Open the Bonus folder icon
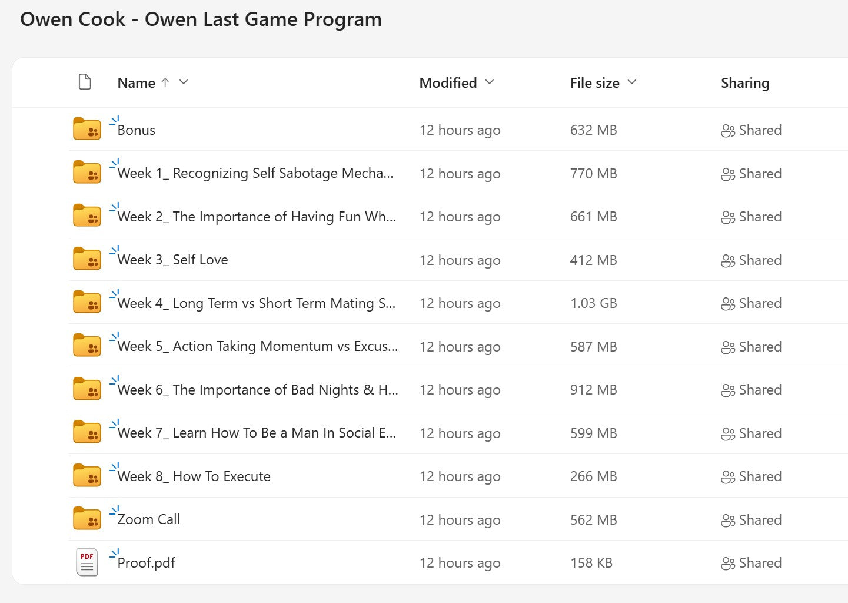This screenshot has height=603, width=848. [87, 128]
